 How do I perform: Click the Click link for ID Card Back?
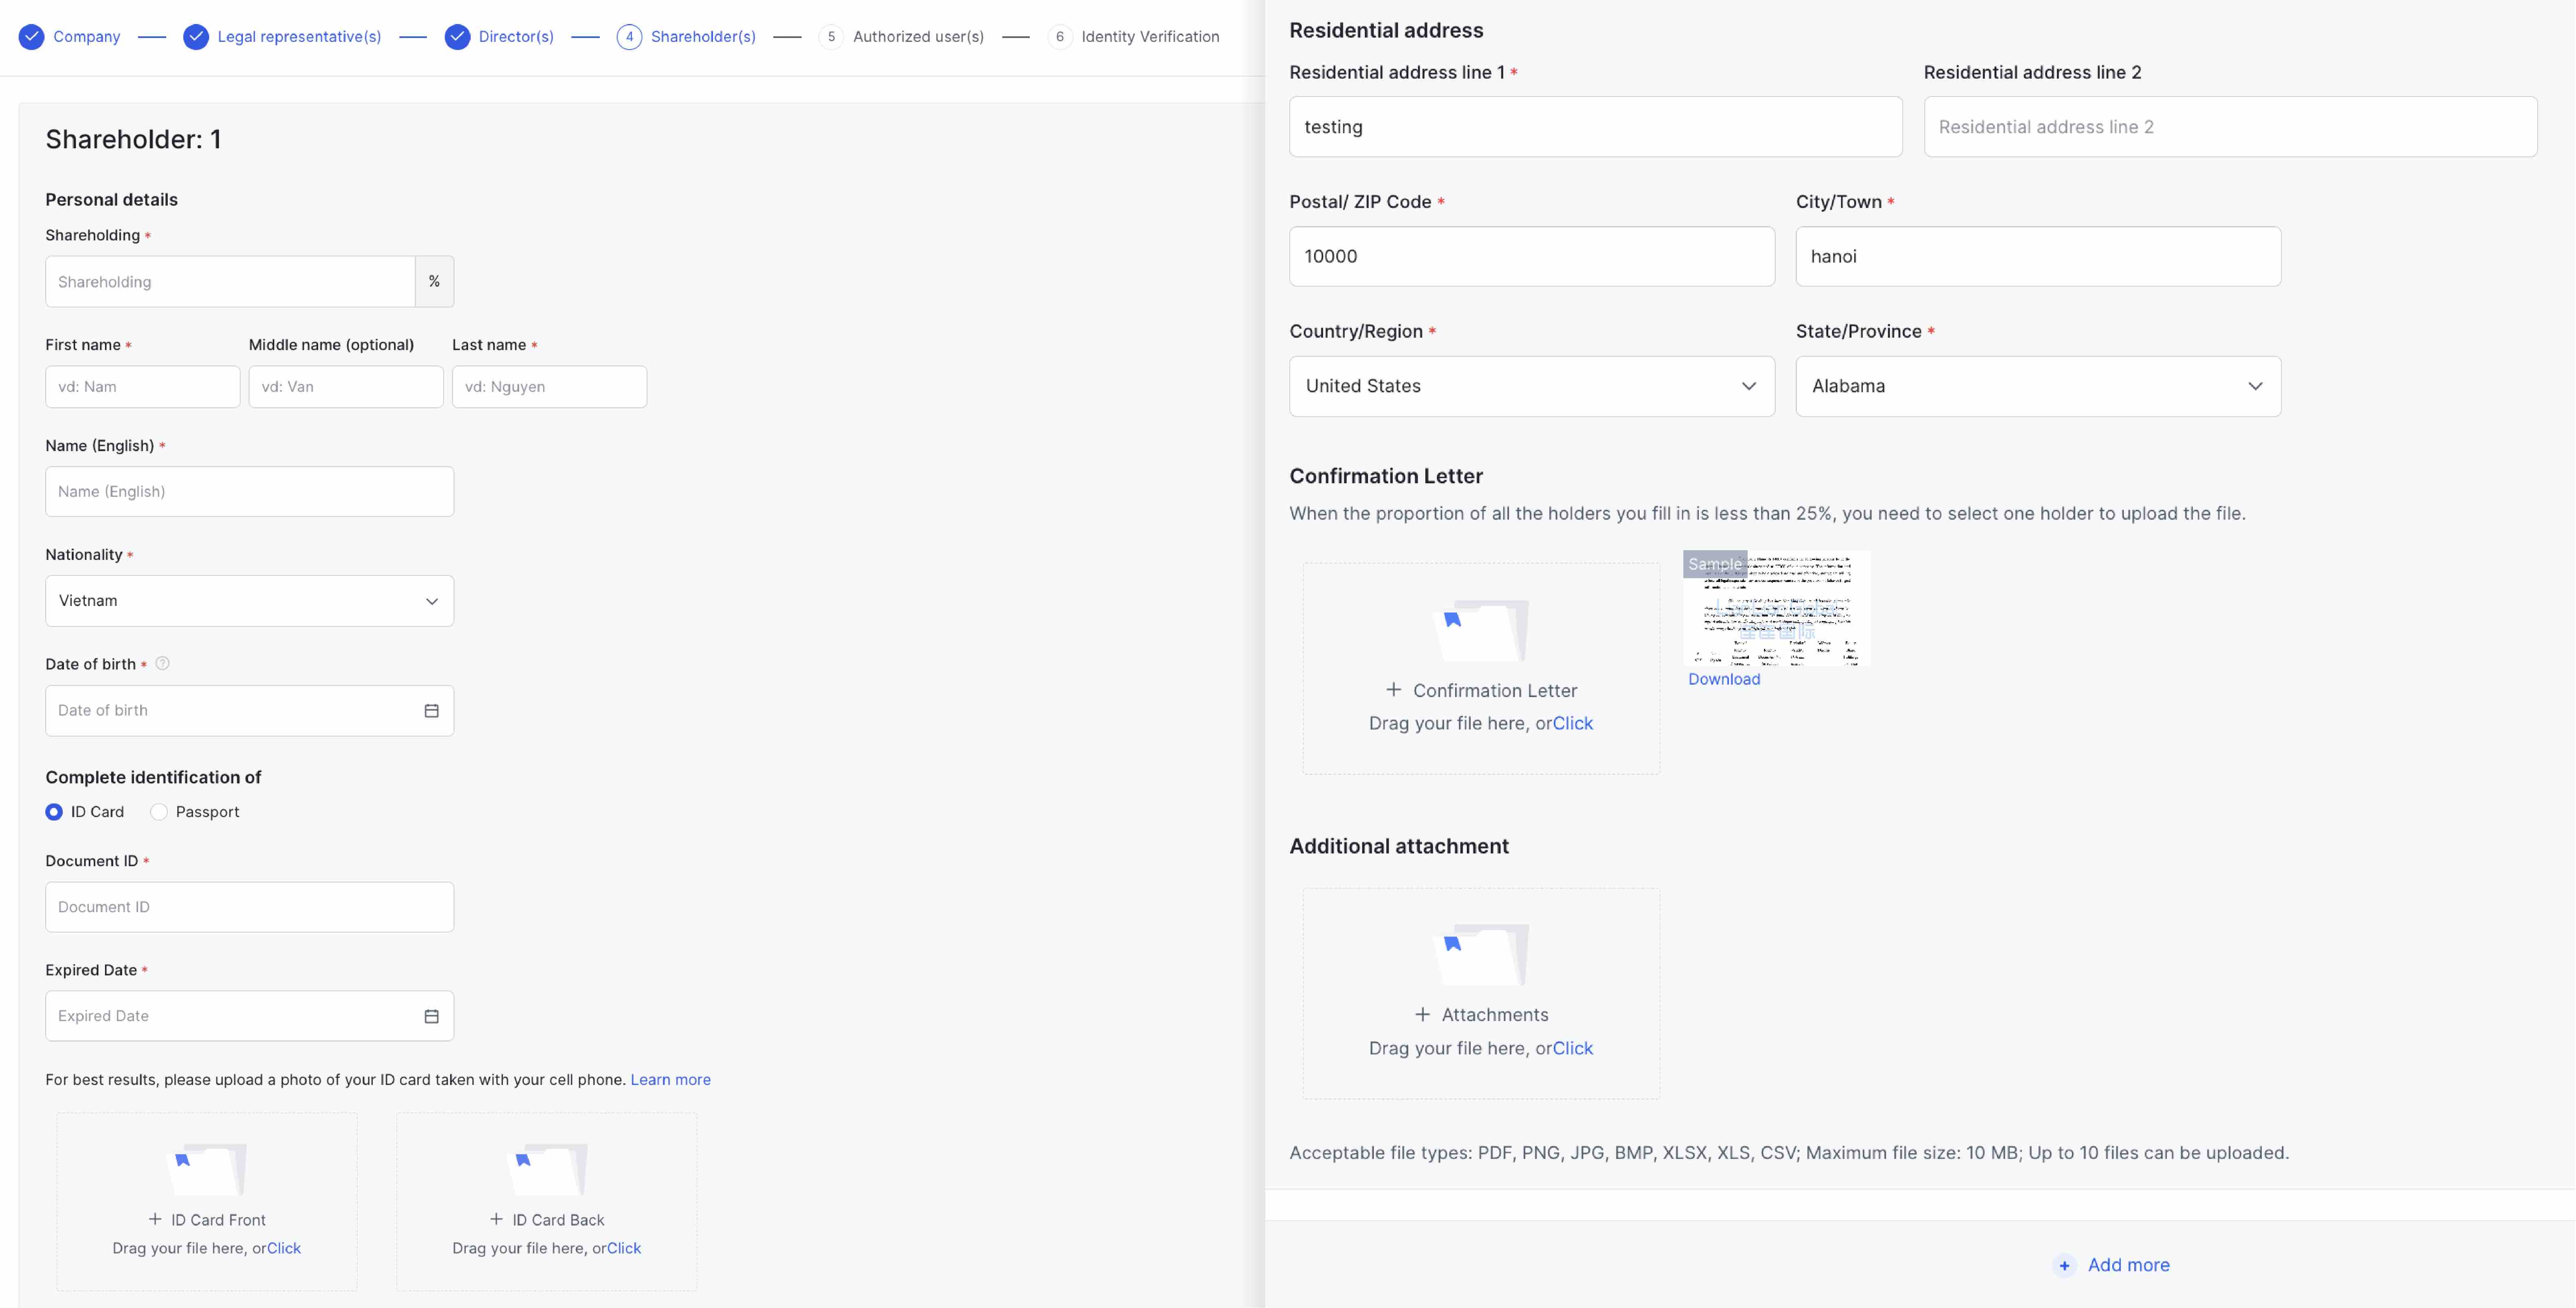624,1248
